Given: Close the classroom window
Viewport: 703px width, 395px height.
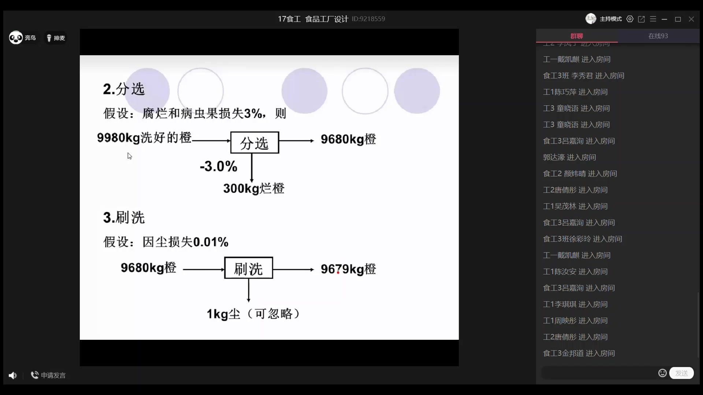Looking at the screenshot, I should (x=691, y=19).
